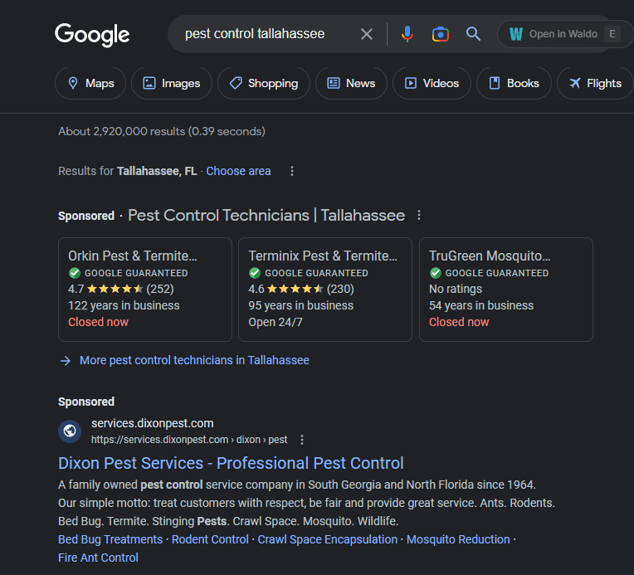Open the three-dot menu next to dixonpest URL
Viewport: 634px width, 575px height.
pos(302,440)
